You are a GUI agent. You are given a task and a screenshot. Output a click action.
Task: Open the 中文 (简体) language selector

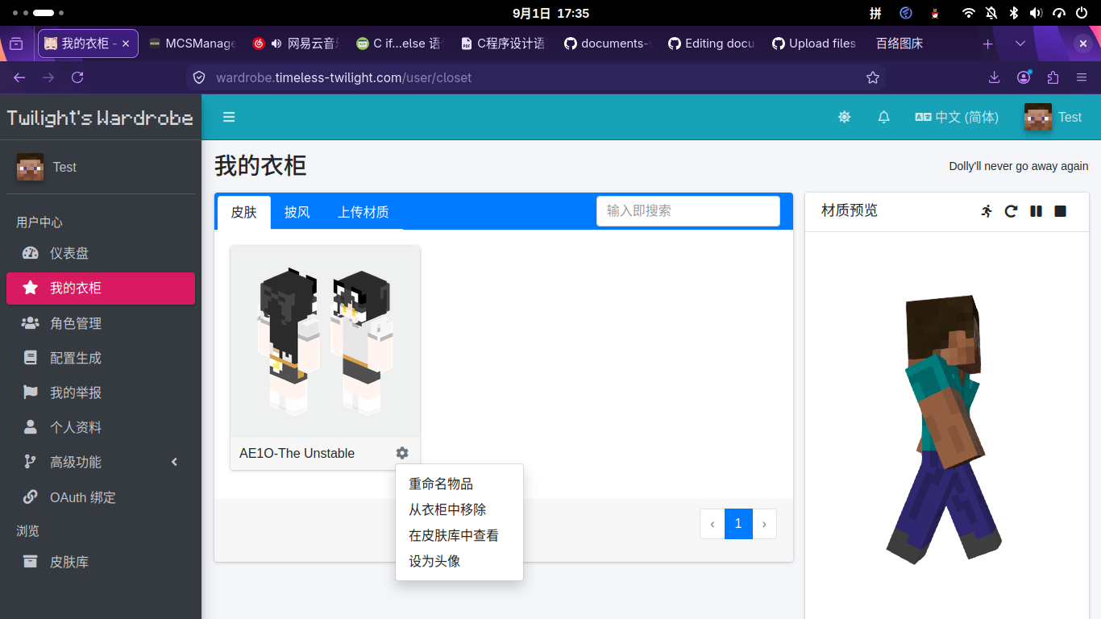tap(957, 117)
